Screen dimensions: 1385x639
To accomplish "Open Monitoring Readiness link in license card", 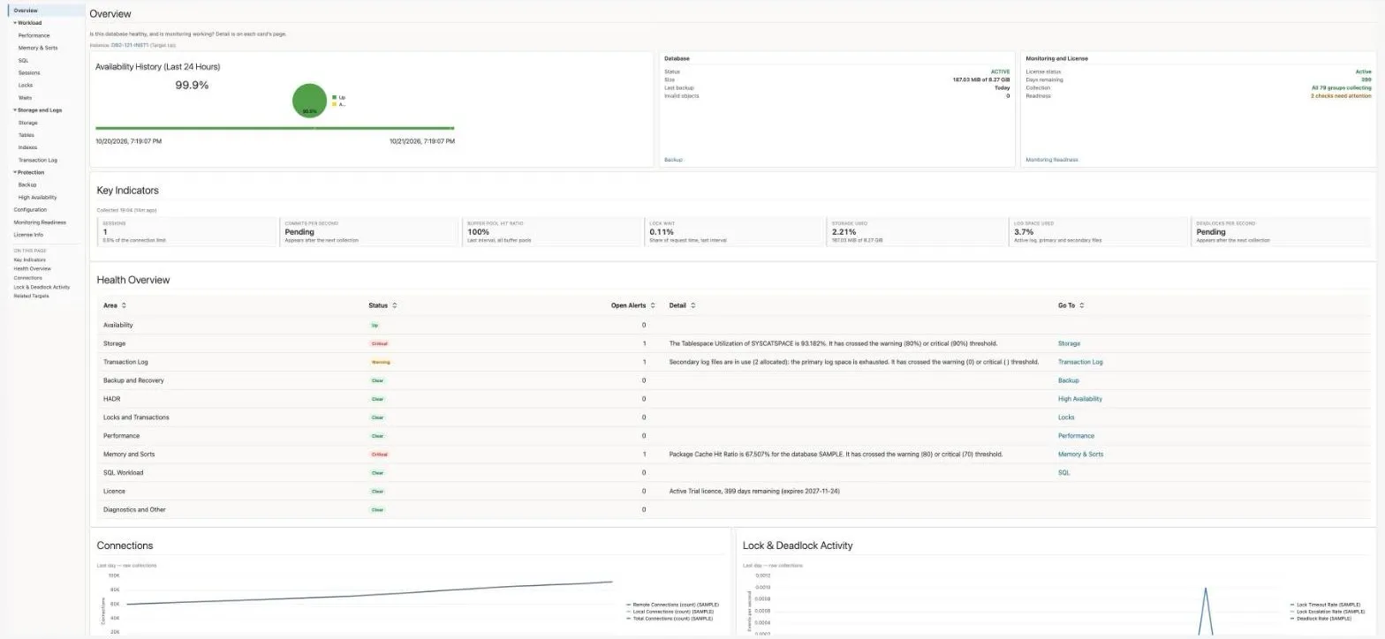I will tap(1052, 160).
